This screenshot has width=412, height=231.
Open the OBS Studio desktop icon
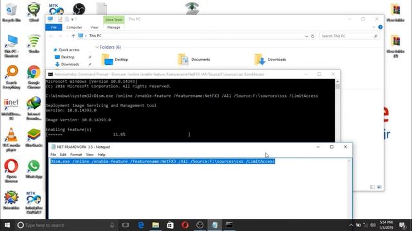tap(79, 9)
